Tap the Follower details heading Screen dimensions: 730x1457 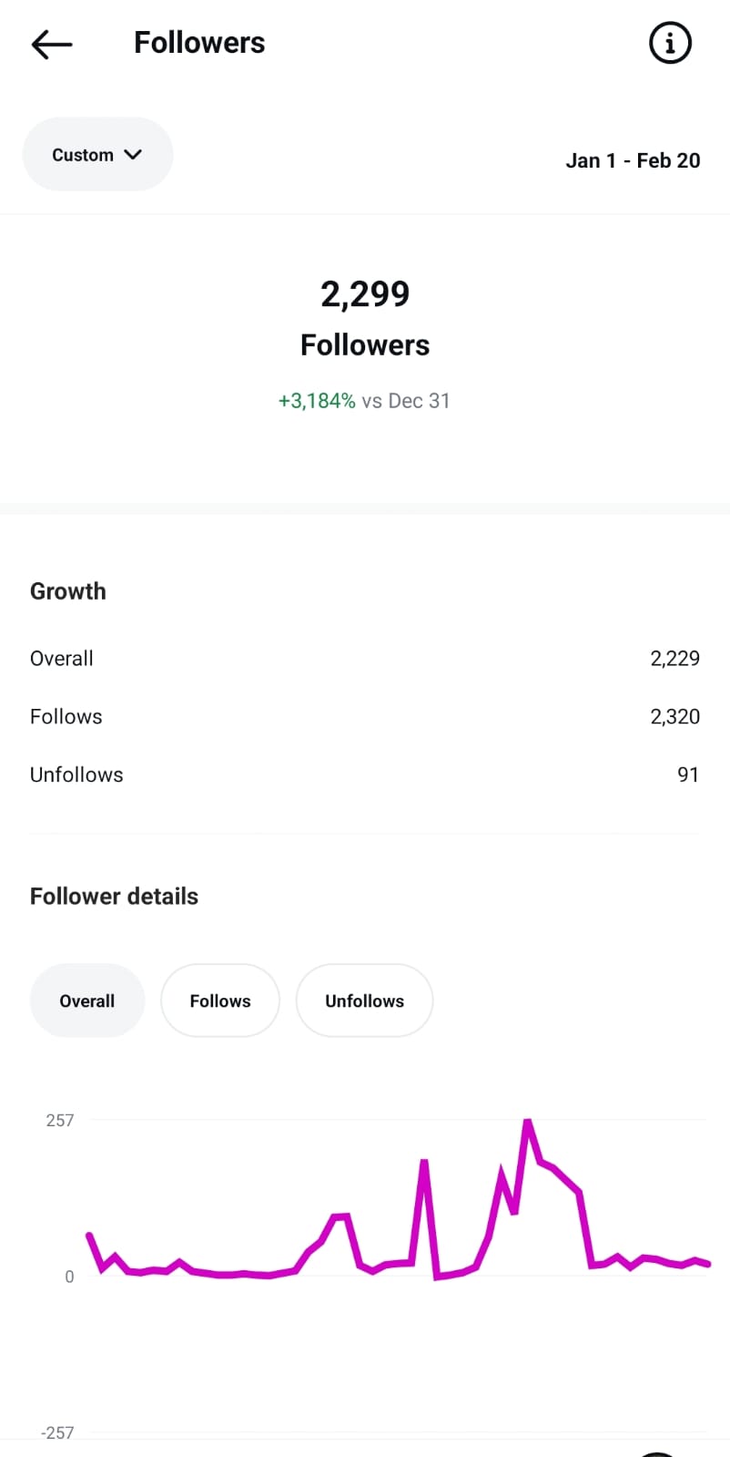[114, 897]
